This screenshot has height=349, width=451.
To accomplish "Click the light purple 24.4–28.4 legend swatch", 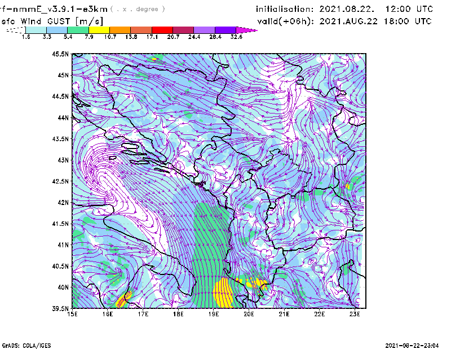I will point(204,30).
